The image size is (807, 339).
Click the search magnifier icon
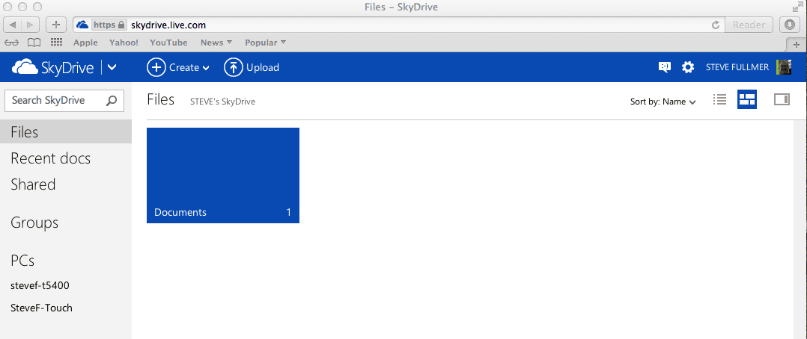tap(112, 101)
